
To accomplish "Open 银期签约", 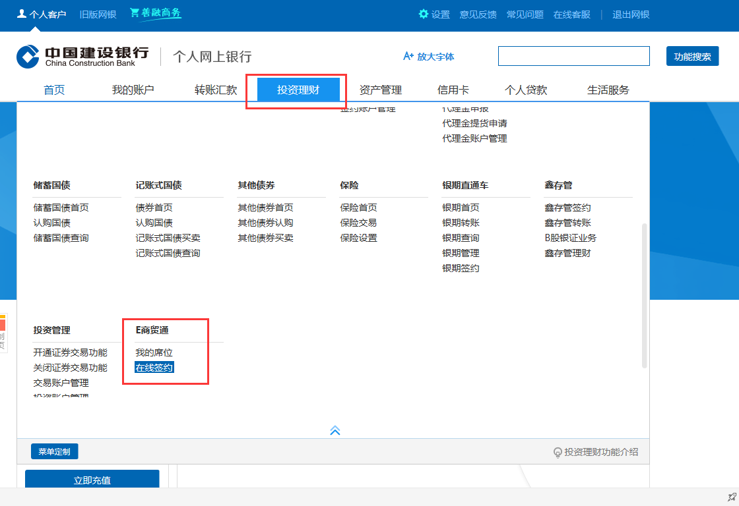I will click(461, 268).
